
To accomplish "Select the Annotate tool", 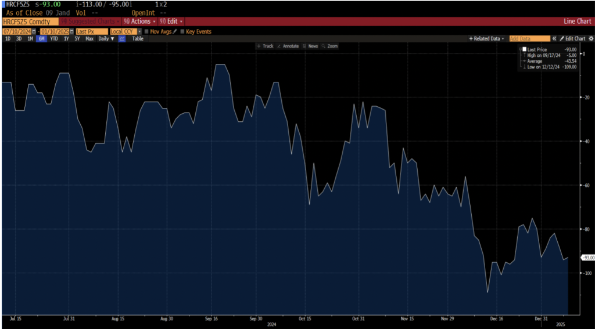I will [288, 46].
